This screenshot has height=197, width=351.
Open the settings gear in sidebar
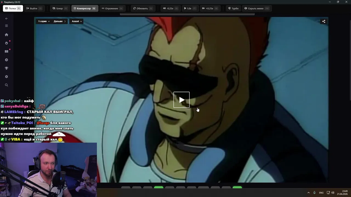[7, 77]
